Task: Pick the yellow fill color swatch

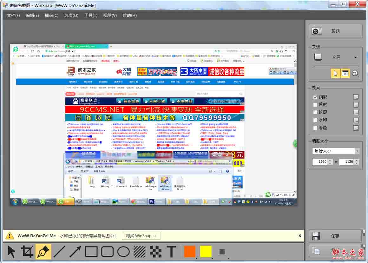Action: (x=206, y=252)
